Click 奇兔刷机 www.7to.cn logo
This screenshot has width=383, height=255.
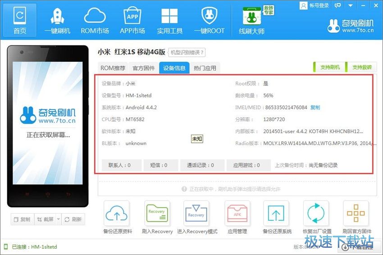click(351, 26)
